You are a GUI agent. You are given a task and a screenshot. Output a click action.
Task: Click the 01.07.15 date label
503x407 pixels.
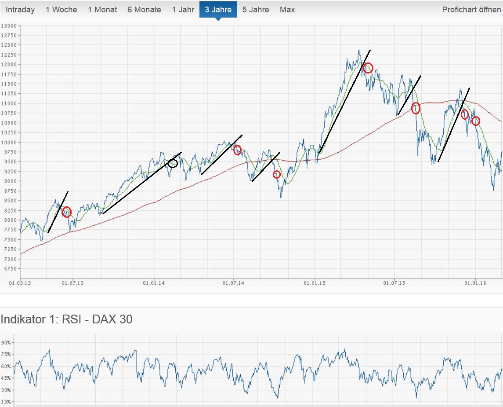[x=394, y=283]
